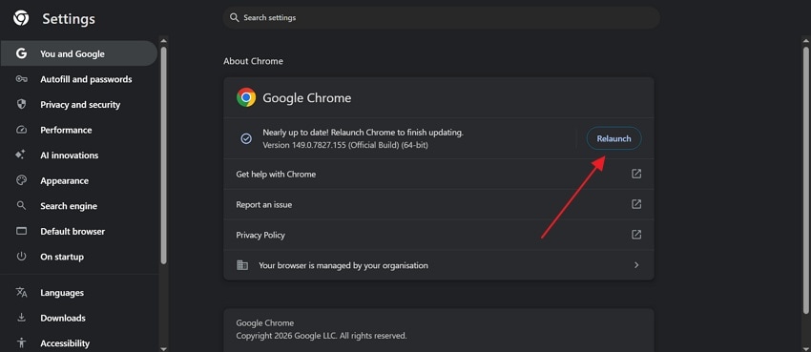The image size is (811, 352).
Task: Open You and Google settings section
Action: 78,53
